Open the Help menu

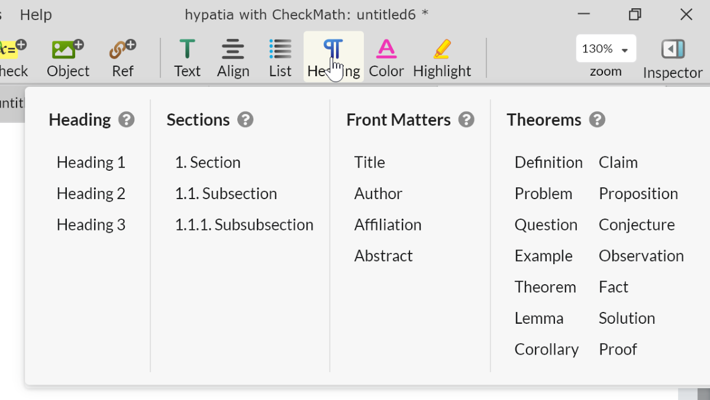pos(35,15)
